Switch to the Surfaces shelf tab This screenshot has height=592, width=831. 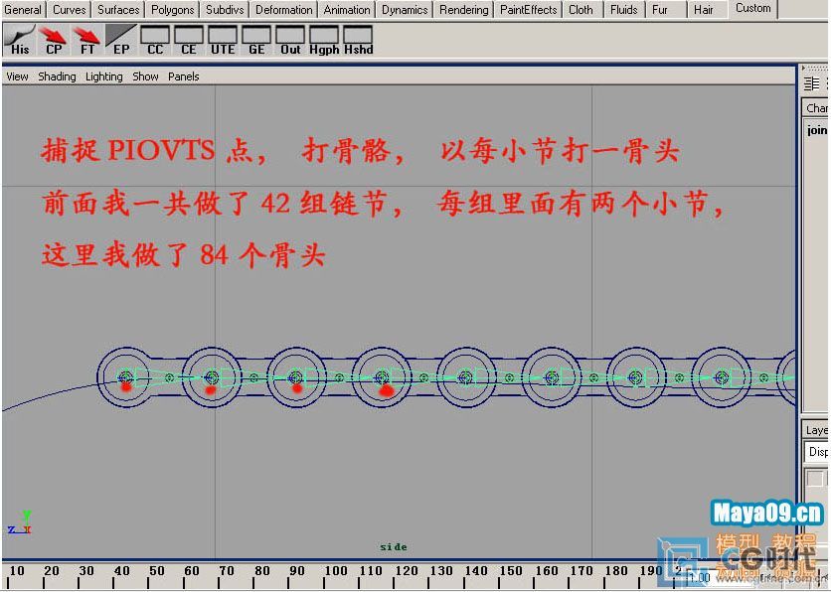point(118,10)
